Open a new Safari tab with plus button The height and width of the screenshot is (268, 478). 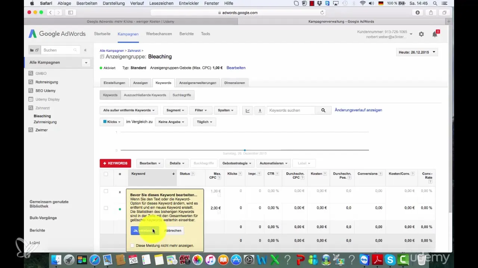[449, 22]
